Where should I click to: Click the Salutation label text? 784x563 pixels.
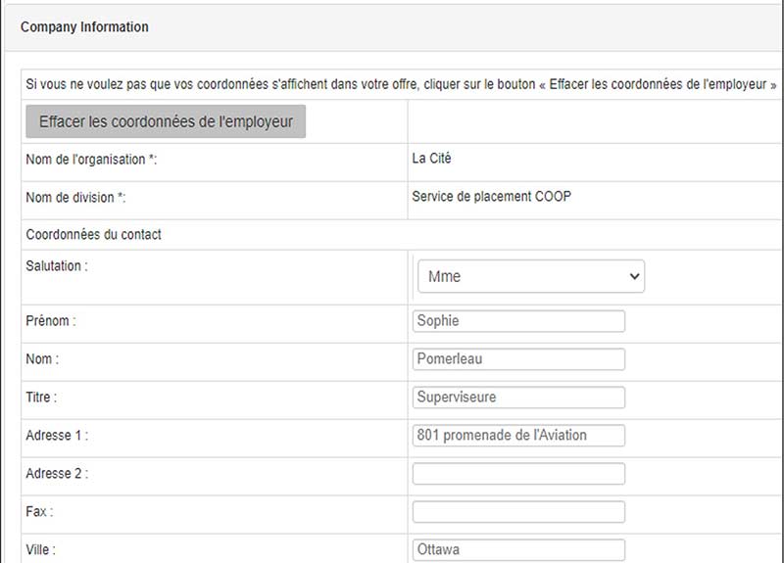(x=57, y=266)
